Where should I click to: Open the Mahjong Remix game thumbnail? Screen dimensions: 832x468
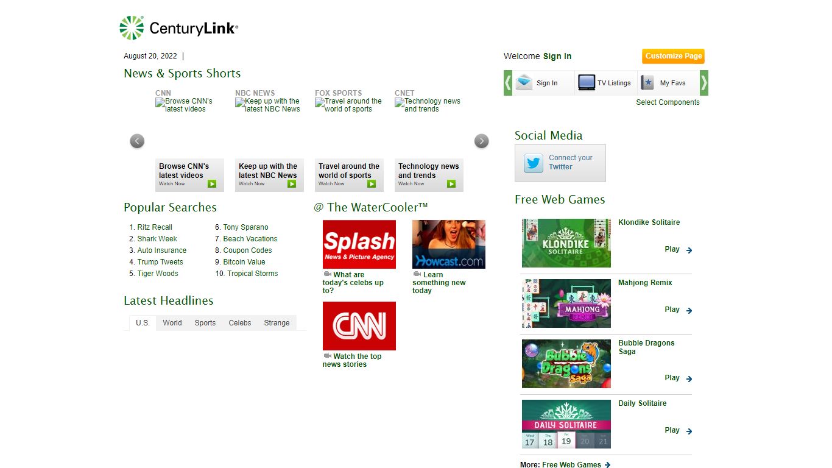[x=566, y=303]
